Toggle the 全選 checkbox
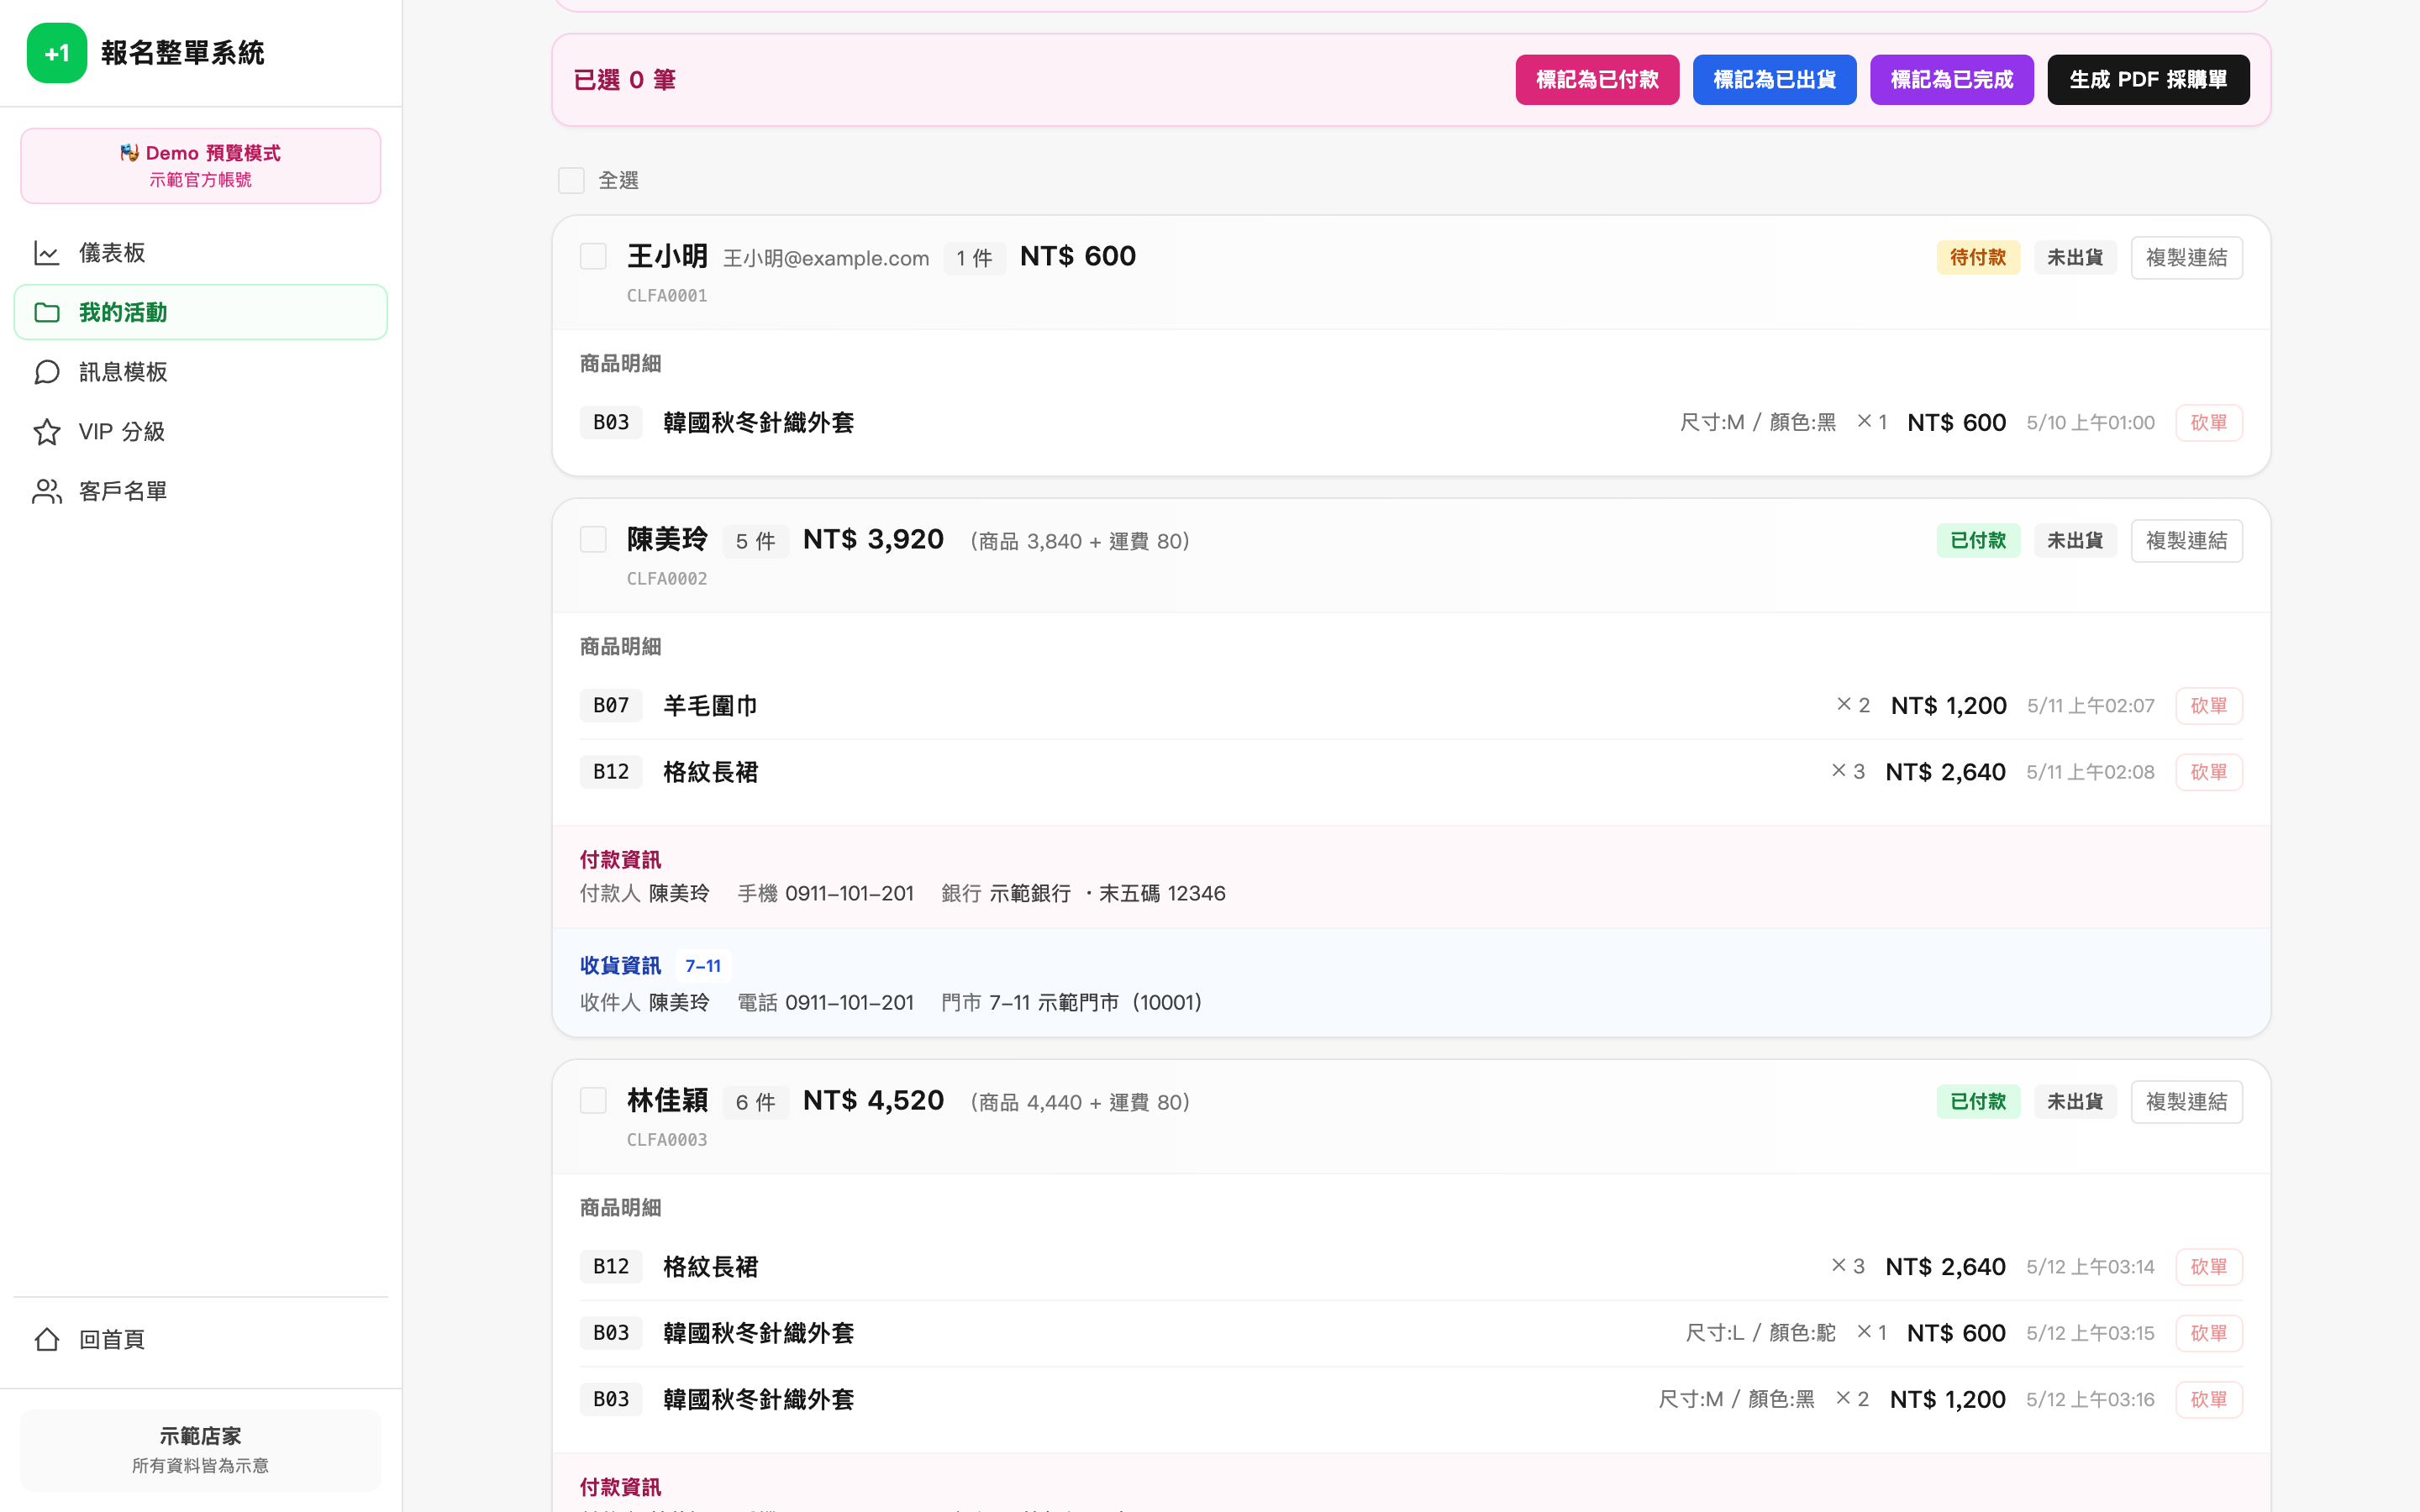The image size is (2420, 1512). (x=571, y=181)
